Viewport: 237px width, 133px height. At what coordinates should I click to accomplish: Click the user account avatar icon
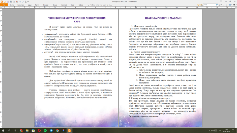click(234, 5)
